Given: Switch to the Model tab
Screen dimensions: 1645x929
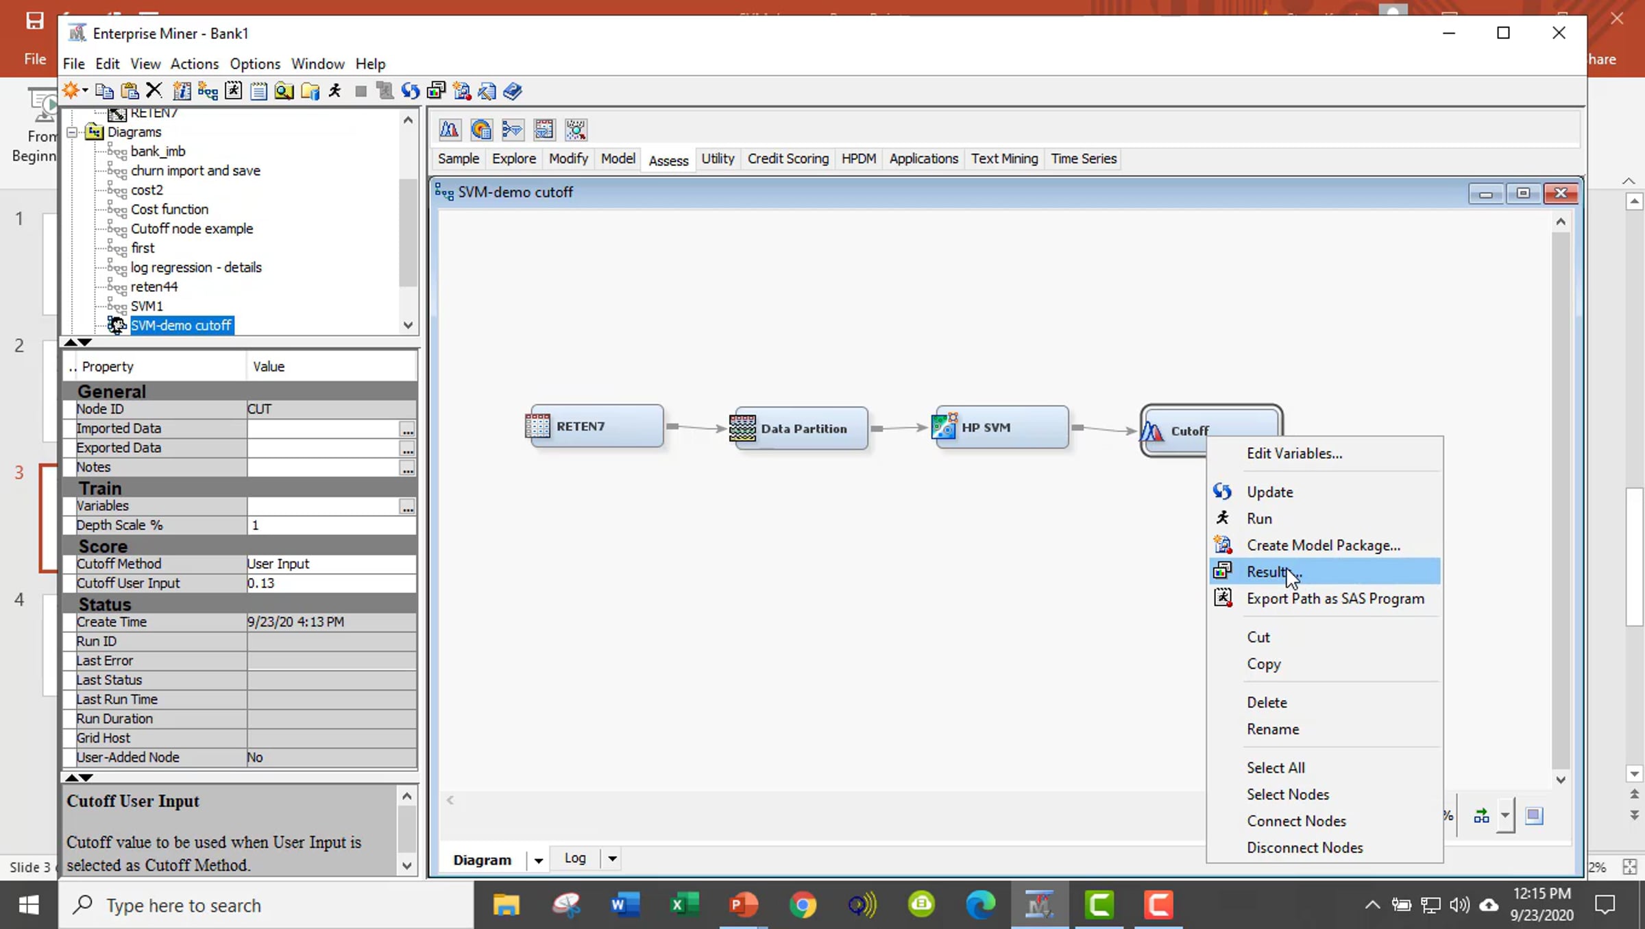Looking at the screenshot, I should [x=618, y=158].
